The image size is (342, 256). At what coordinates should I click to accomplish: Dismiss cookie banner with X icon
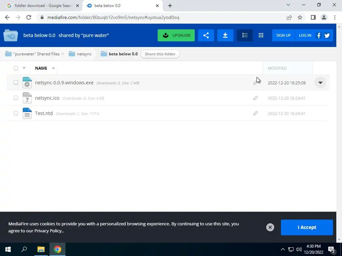coord(270,227)
